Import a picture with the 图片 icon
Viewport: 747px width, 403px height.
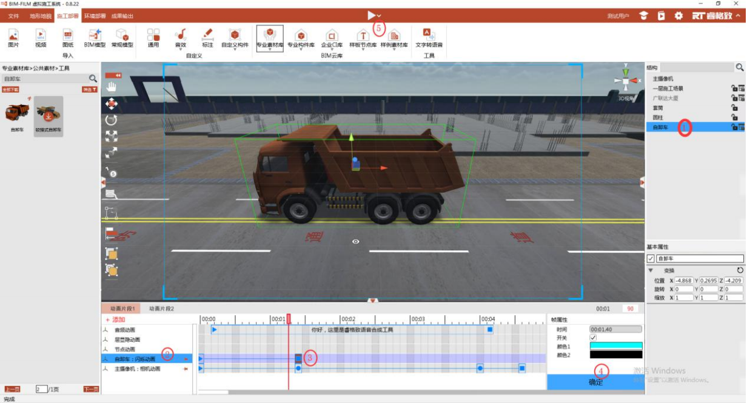click(x=13, y=38)
